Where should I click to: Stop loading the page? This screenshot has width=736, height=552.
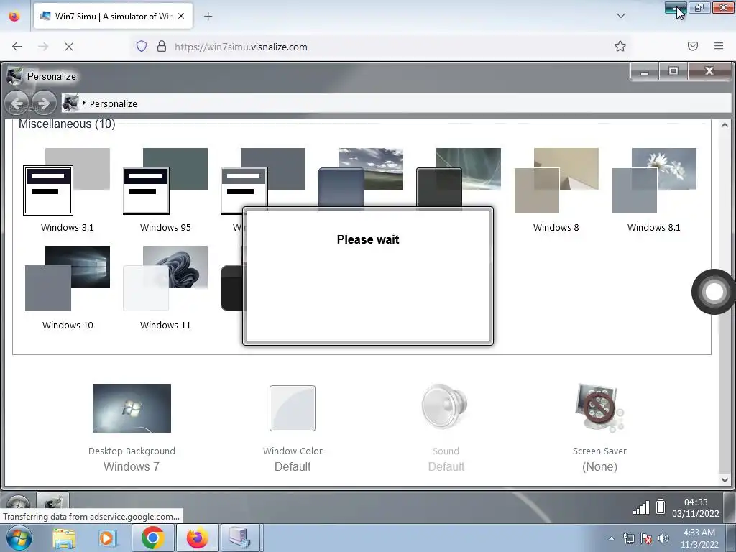coord(69,47)
